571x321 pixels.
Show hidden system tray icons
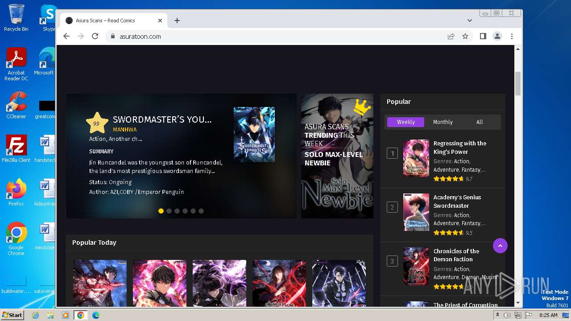click(497, 315)
